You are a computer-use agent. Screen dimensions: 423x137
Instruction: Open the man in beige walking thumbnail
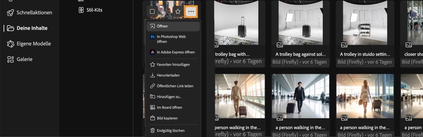point(239,96)
